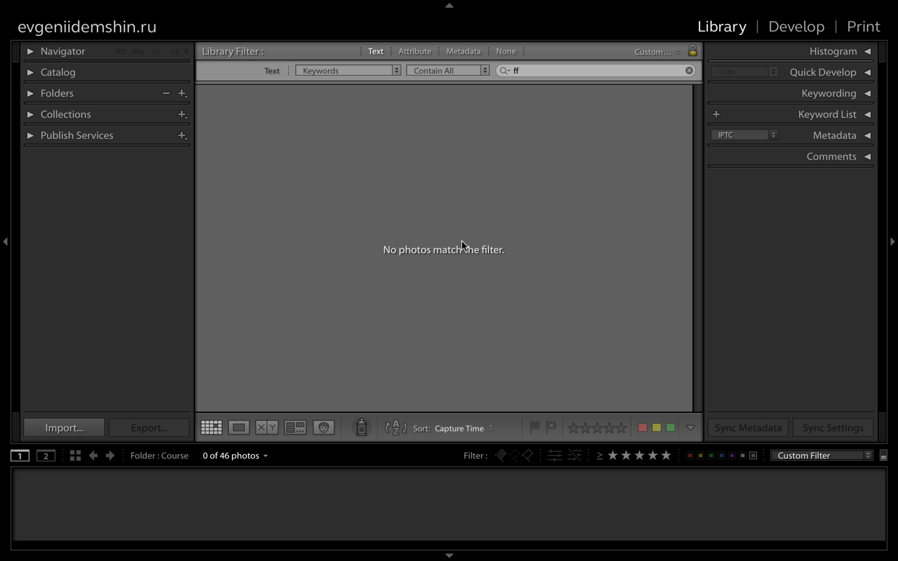Screen dimensions: 898x561
Task: Toggle second window display 2
Action: coord(46,456)
